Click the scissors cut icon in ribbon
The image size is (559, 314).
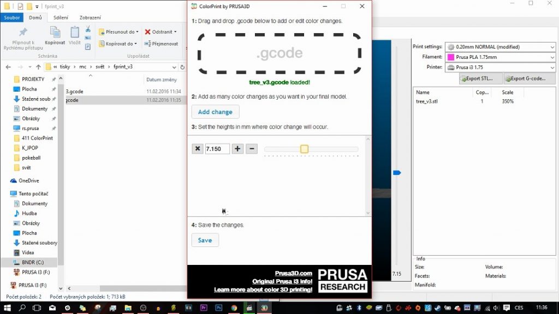point(88,29)
